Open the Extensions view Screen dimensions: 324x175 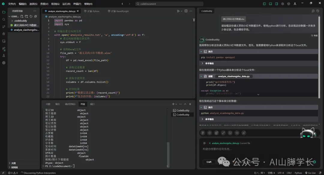[4, 49]
